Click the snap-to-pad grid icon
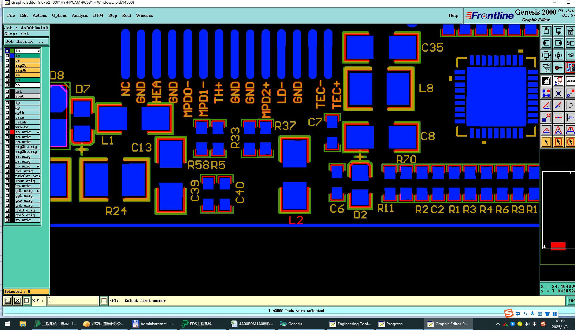 pos(558,67)
